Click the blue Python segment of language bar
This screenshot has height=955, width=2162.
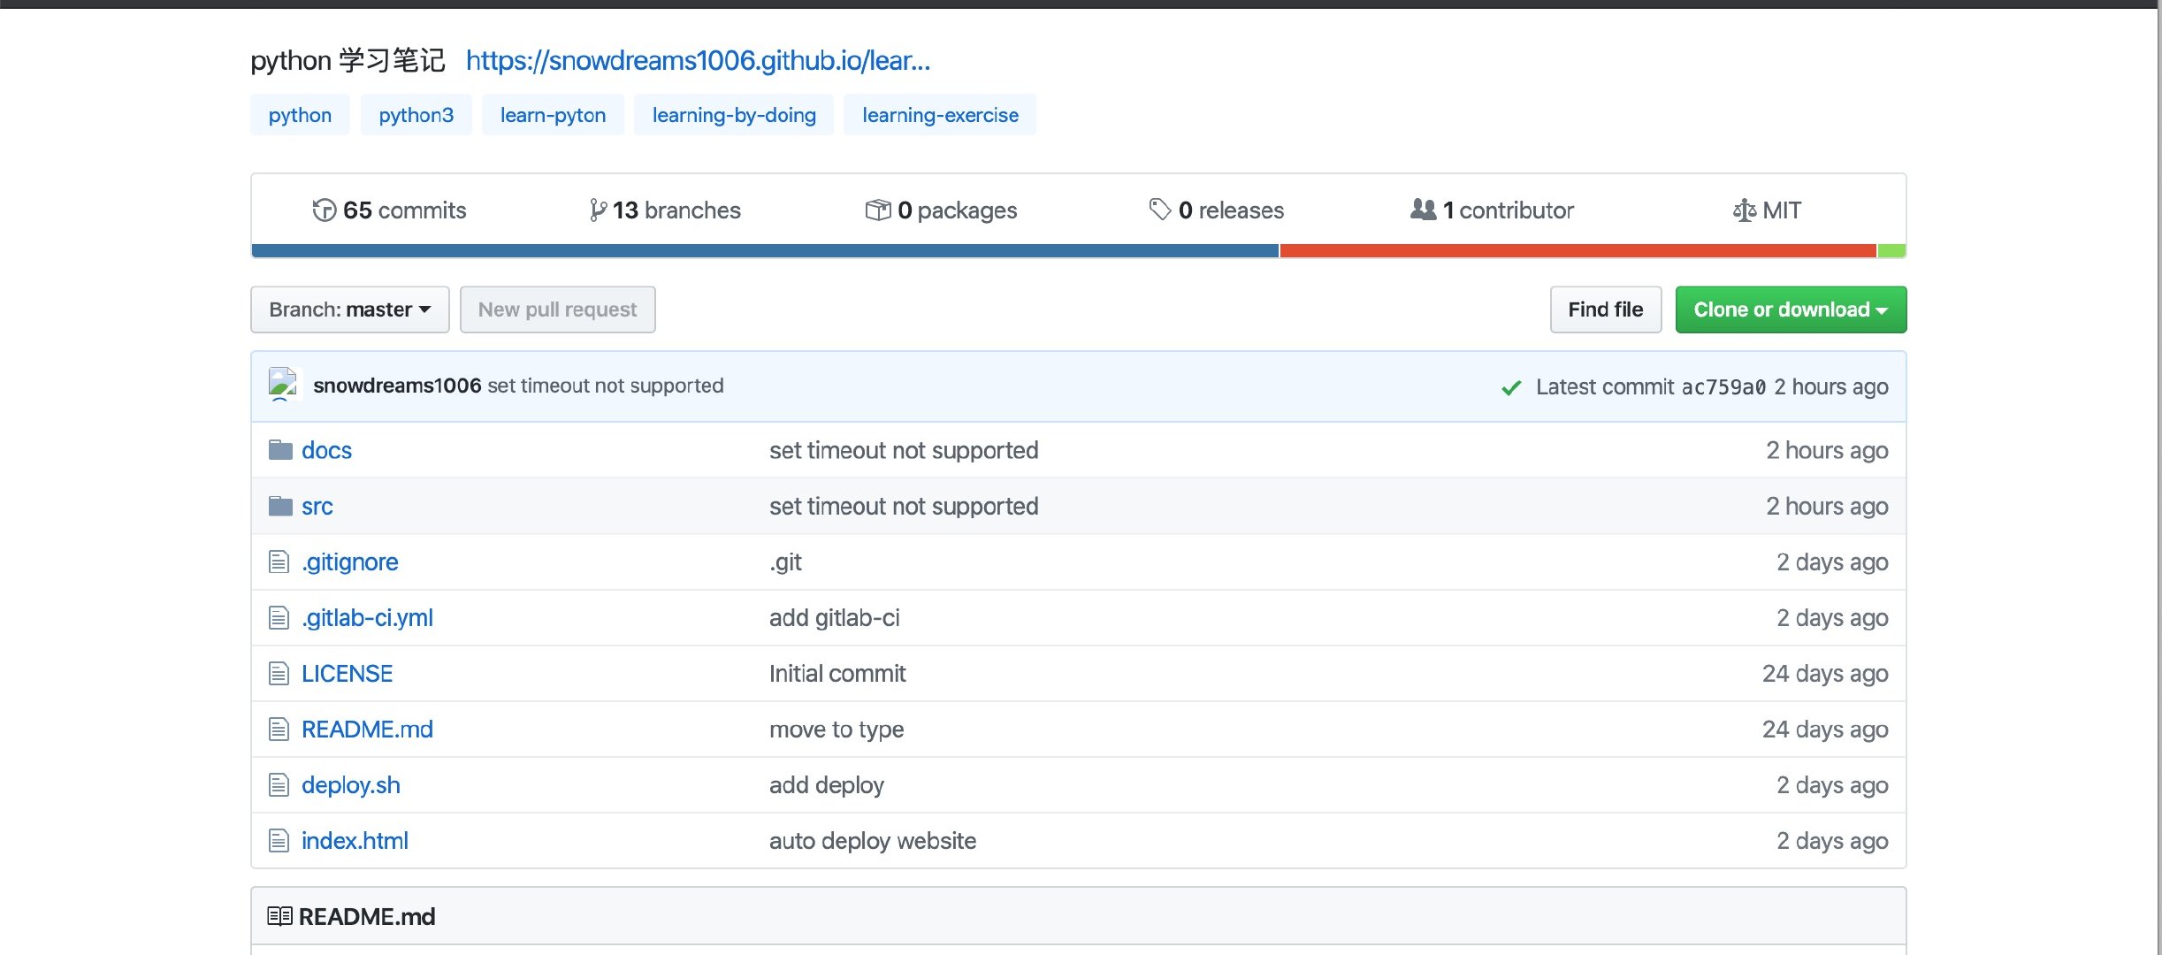point(764,251)
